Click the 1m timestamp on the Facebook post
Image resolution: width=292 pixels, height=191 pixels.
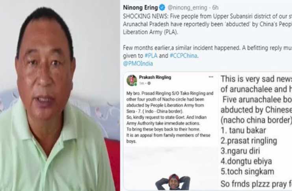[142, 83]
